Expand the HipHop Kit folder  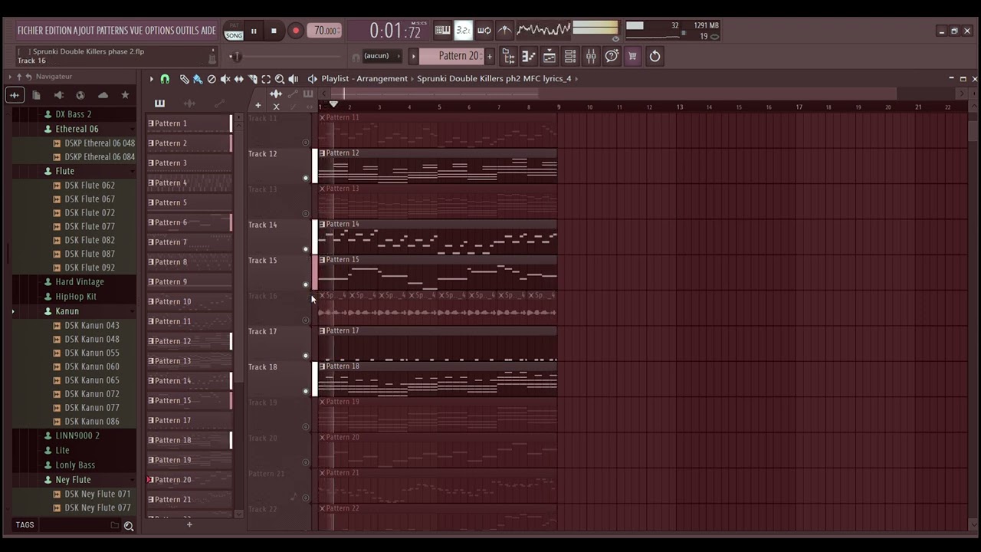75,297
